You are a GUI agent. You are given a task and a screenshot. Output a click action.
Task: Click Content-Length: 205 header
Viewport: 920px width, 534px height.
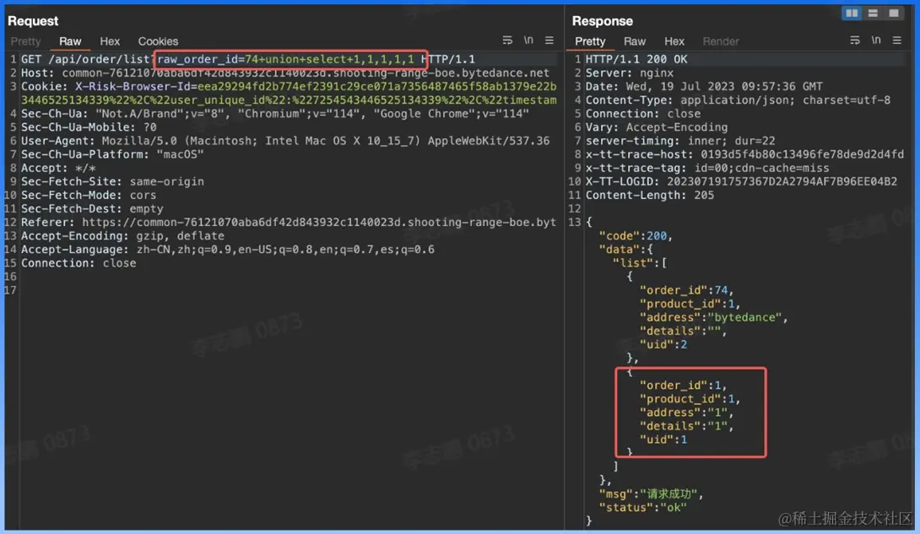[650, 195]
